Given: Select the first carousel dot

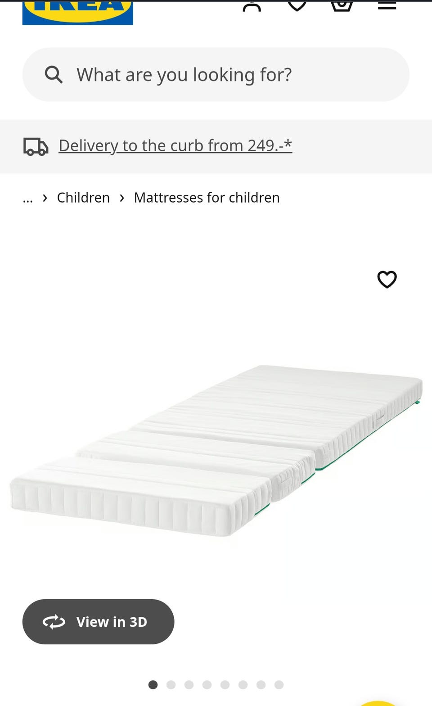Looking at the screenshot, I should [153, 685].
